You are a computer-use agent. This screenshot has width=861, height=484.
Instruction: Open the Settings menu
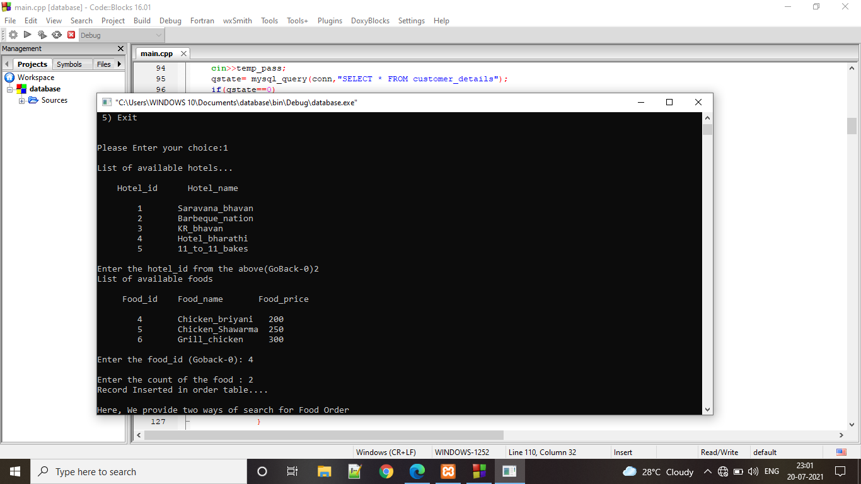(x=412, y=21)
